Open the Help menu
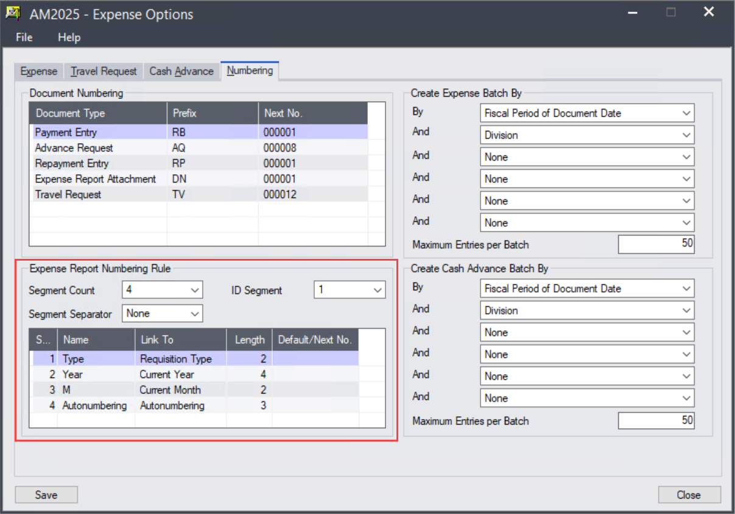 pyautogui.click(x=69, y=37)
